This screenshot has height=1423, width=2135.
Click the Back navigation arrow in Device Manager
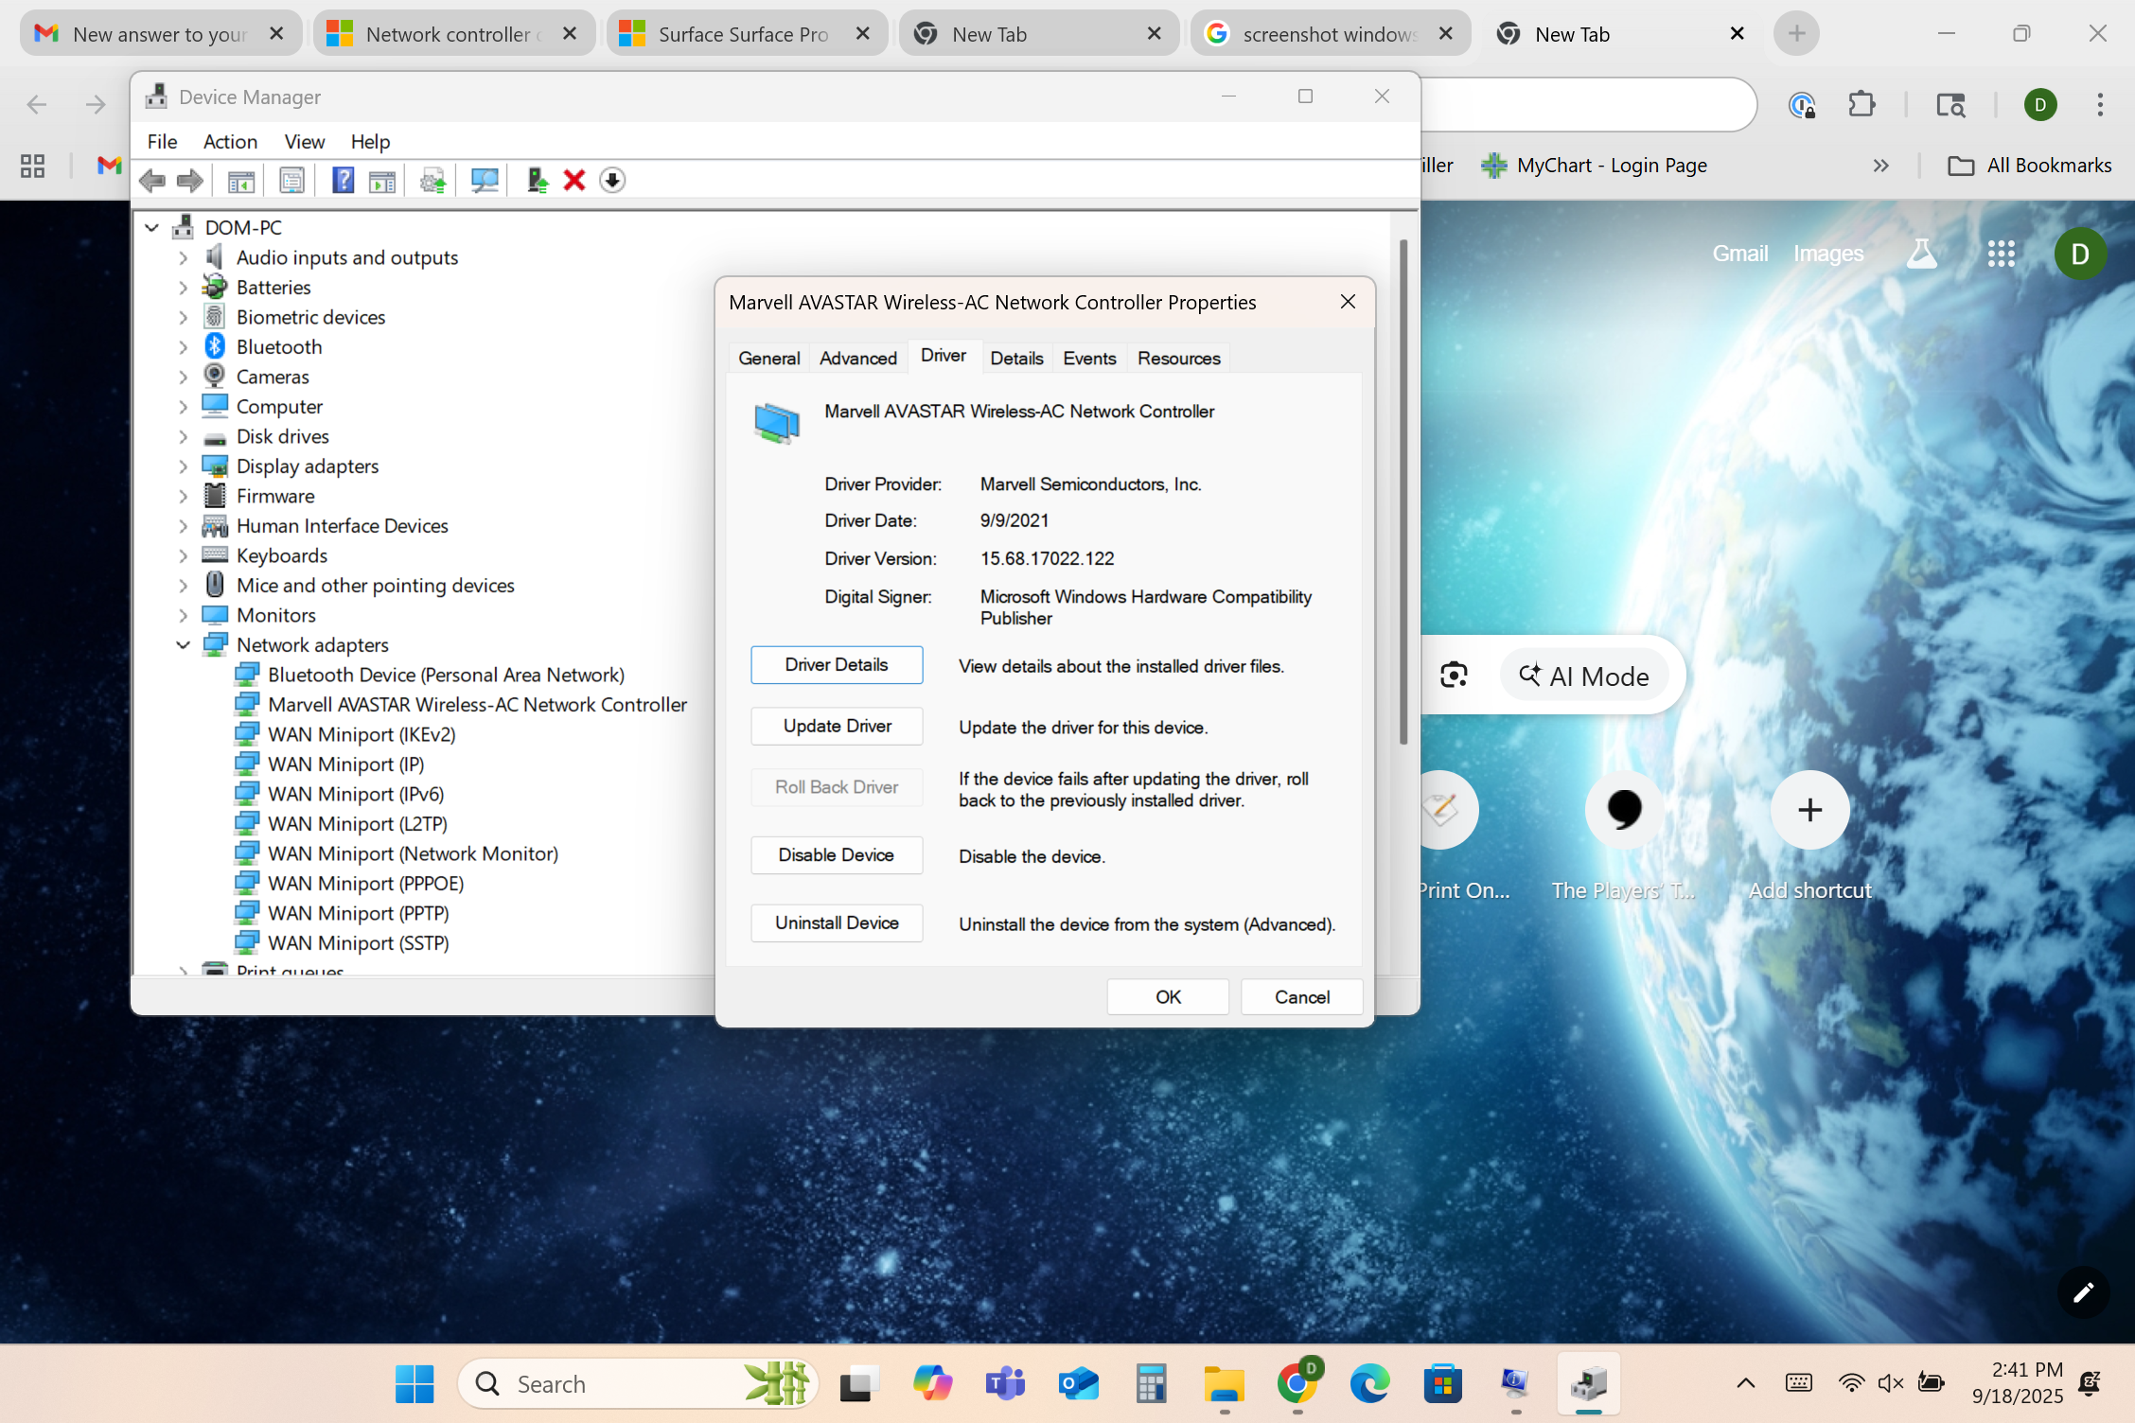click(151, 179)
